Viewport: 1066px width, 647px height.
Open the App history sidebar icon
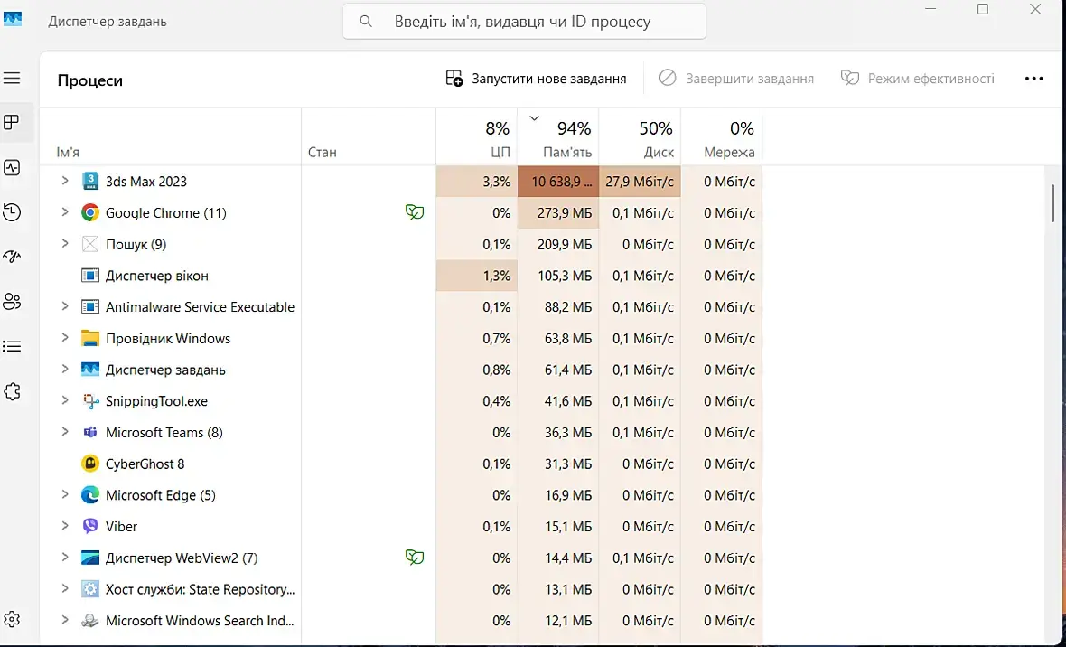pos(12,212)
